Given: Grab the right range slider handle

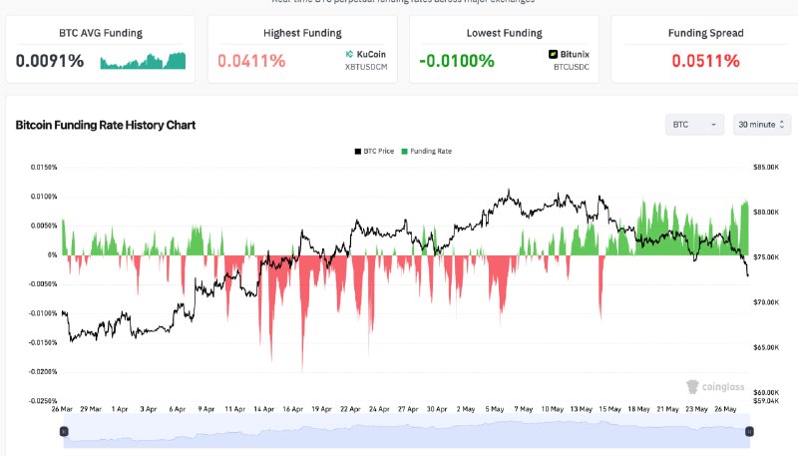Looking at the screenshot, I should tap(749, 432).
